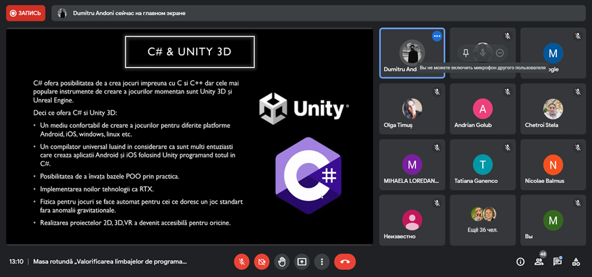Select the Olga Timuș video tile
This screenshot has width=592, height=277.
point(412,108)
